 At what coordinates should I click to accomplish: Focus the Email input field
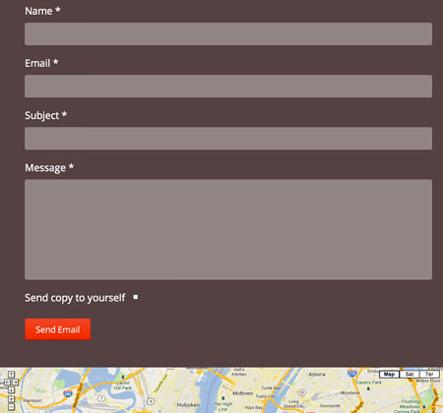point(228,87)
